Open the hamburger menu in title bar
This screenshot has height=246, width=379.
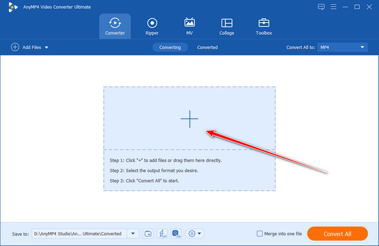tap(334, 7)
